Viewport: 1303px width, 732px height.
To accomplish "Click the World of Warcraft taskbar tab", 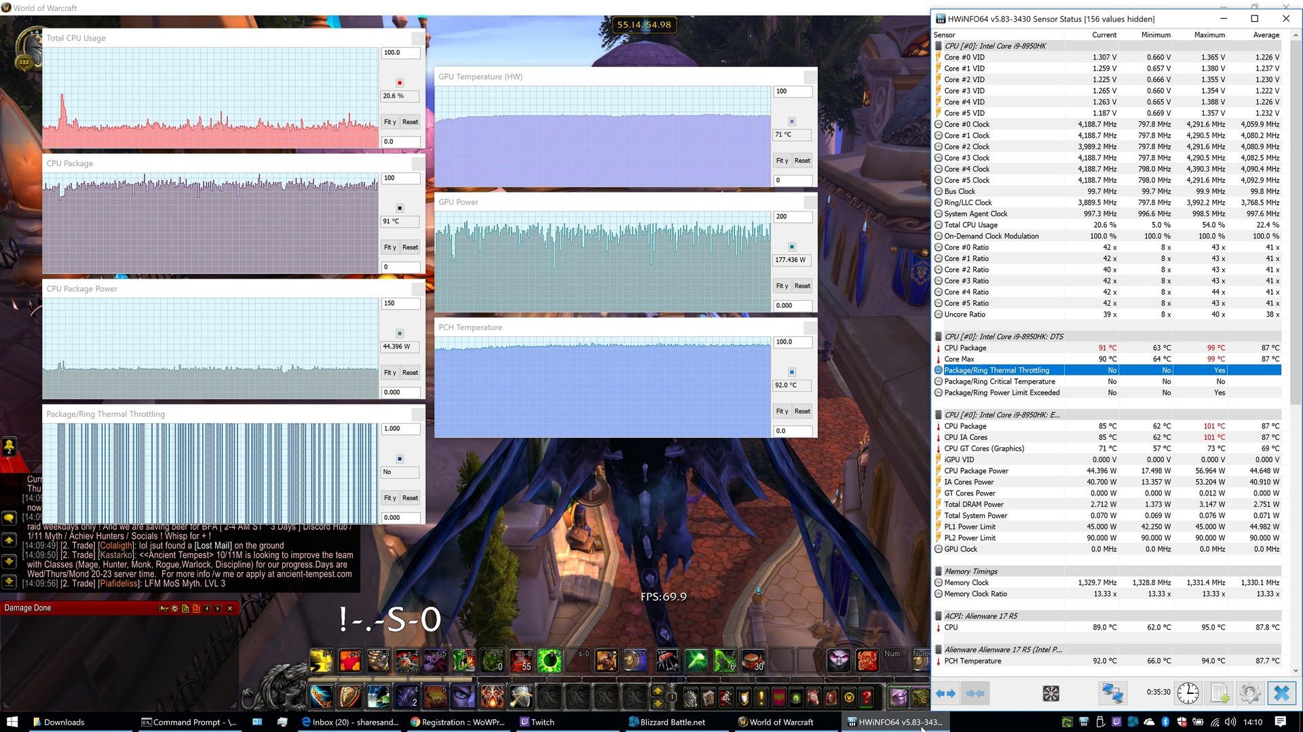I will click(780, 721).
